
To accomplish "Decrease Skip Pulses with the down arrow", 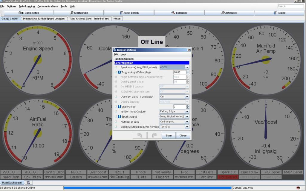I will point(188,108).
